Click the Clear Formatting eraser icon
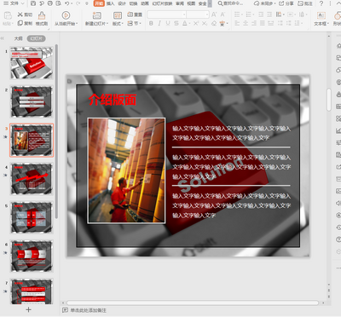This screenshot has height=317, width=341. [x=214, y=23]
